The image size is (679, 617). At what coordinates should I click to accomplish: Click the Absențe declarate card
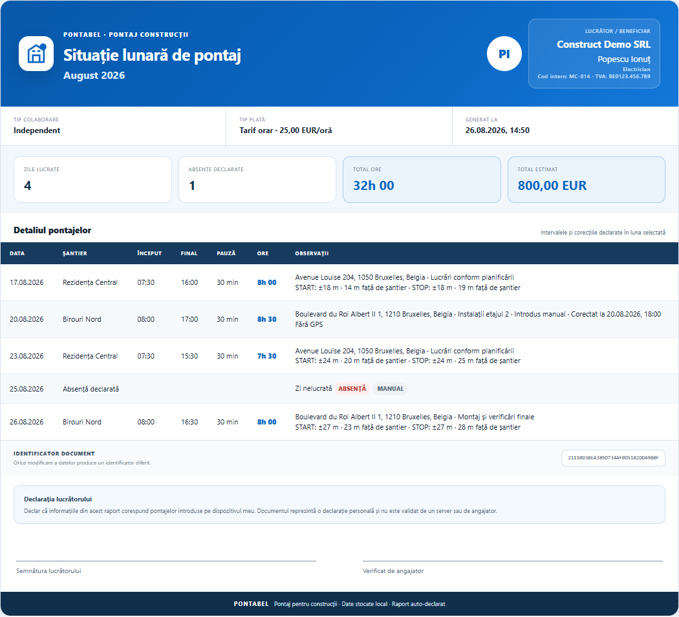257,180
